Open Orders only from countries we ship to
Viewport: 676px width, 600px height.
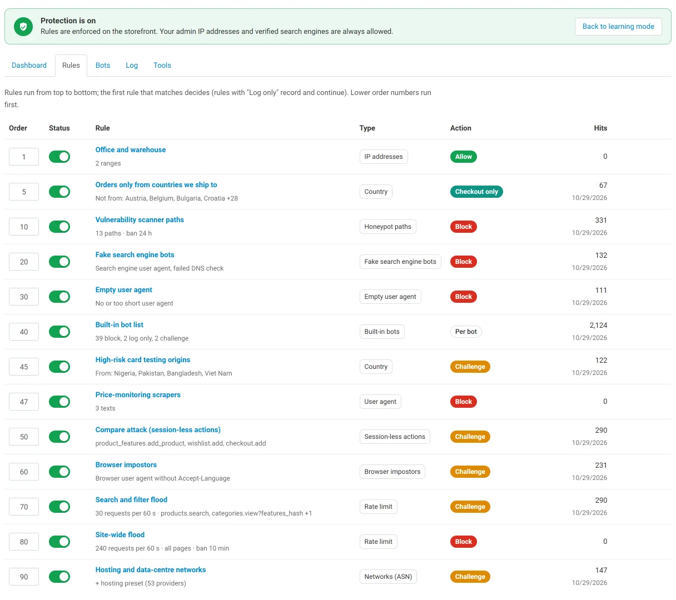click(x=156, y=185)
